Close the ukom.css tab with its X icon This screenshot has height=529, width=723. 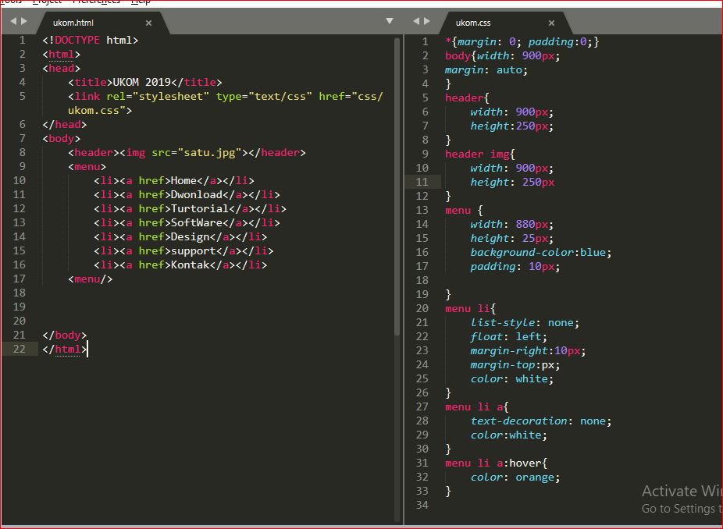pyautogui.click(x=551, y=23)
